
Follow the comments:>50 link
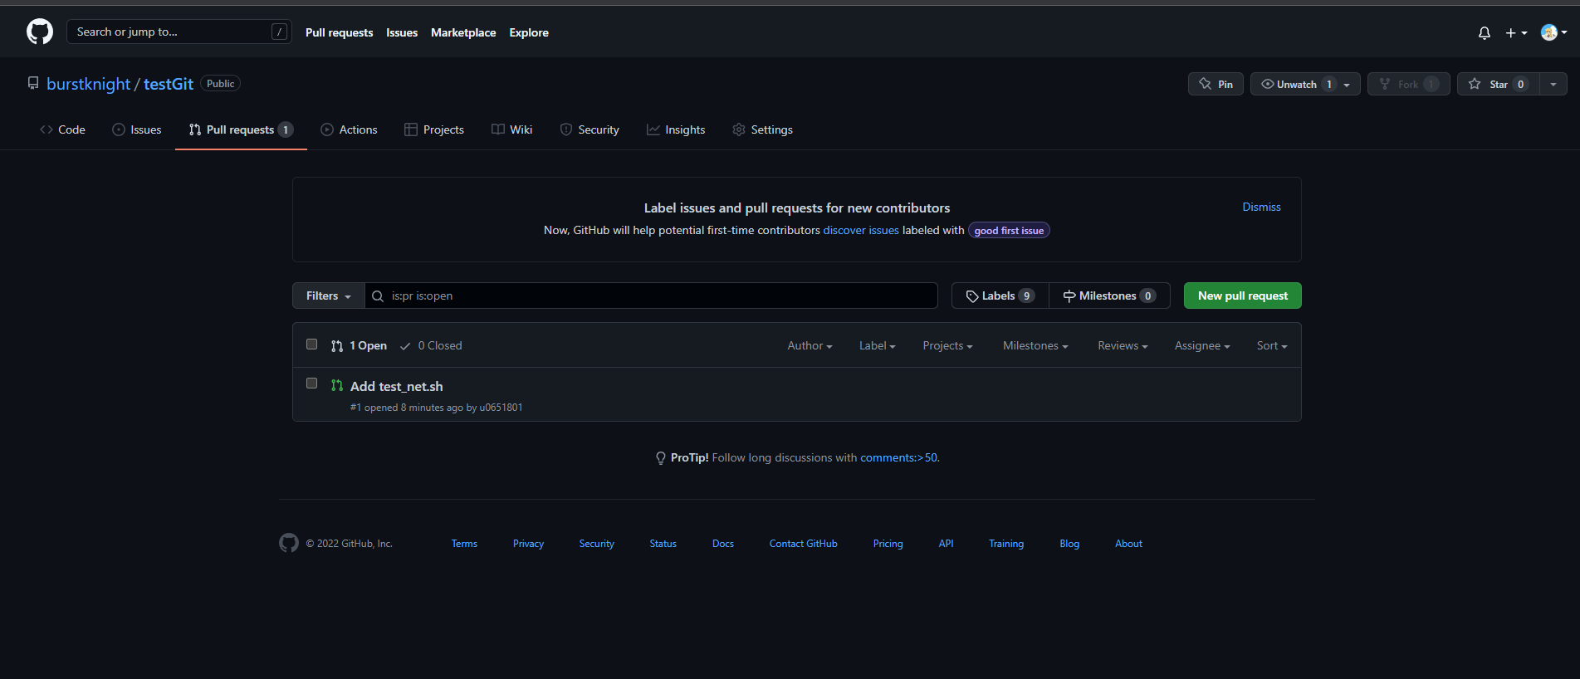[898, 458]
